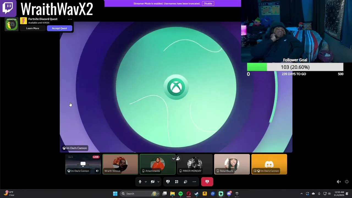Select Im Oso's Cannon live stream tile

[x=83, y=164]
